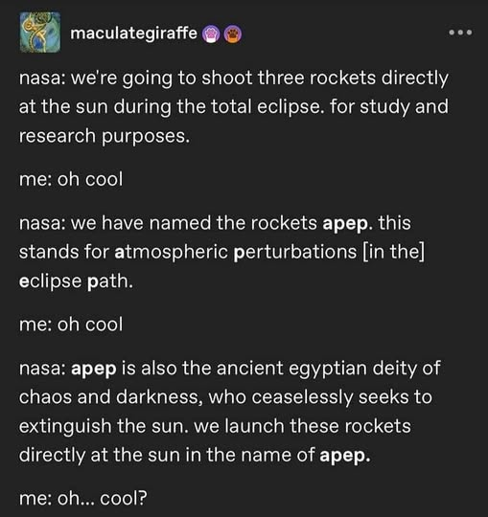Click the second 'me: oh cool' line
This screenshot has width=488, height=517.
coord(71,325)
